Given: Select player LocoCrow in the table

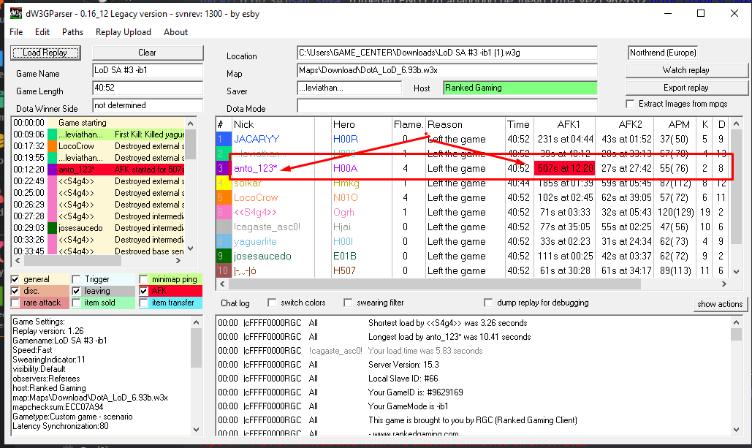Looking at the screenshot, I should tap(256, 197).
